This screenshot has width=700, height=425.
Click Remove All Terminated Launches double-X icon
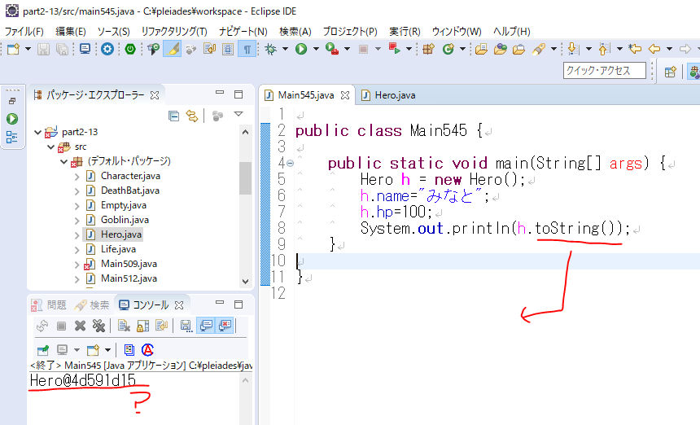point(98,326)
